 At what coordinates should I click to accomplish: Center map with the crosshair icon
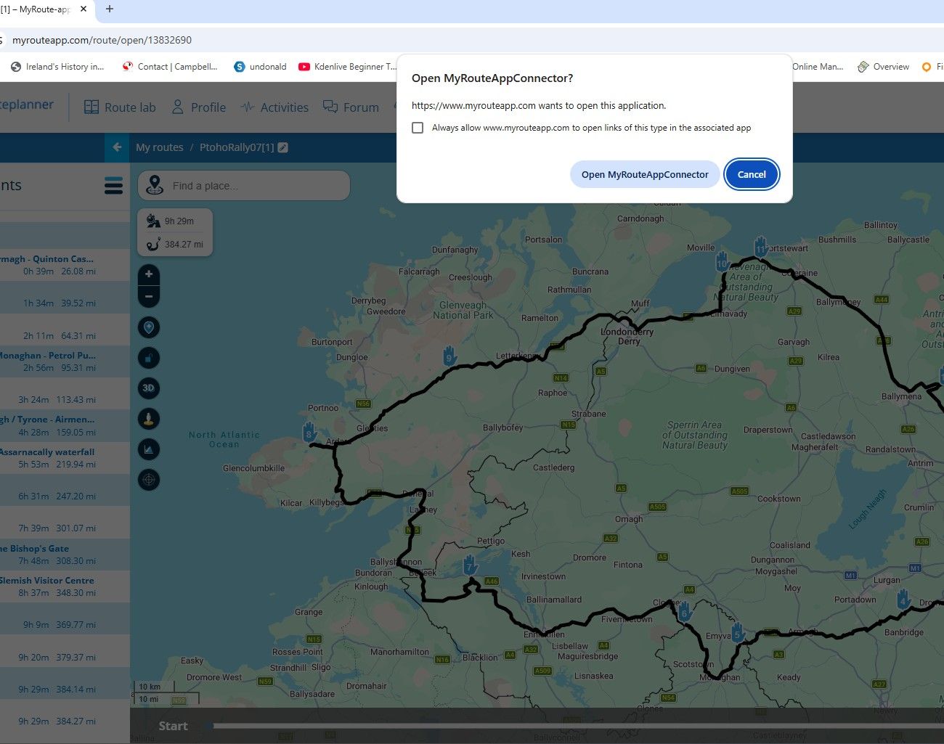coord(149,480)
